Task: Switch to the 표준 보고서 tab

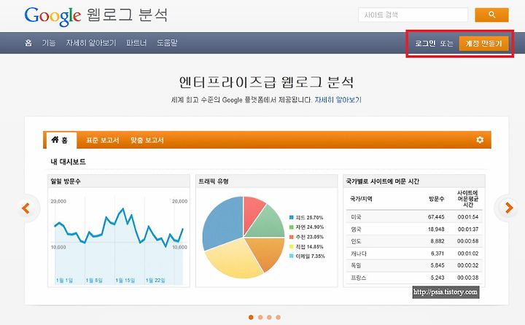Action: click(x=103, y=140)
